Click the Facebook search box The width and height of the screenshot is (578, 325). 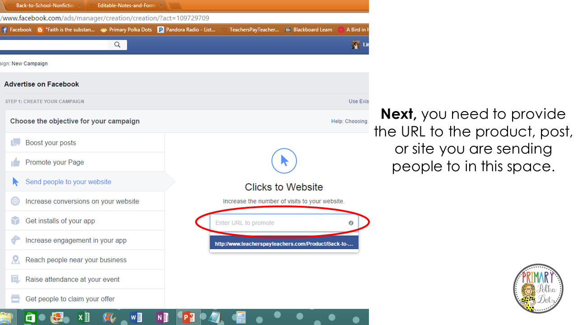pyautogui.click(x=54, y=45)
